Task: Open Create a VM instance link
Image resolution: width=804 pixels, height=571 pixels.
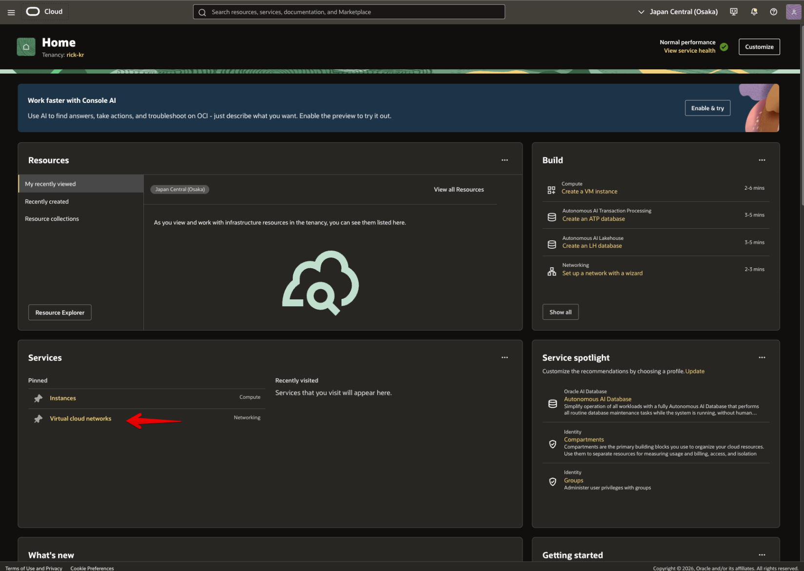Action: (x=589, y=192)
